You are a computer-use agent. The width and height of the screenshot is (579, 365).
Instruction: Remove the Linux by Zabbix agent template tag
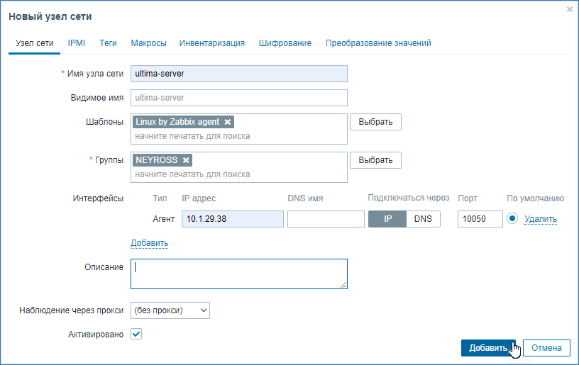(227, 122)
